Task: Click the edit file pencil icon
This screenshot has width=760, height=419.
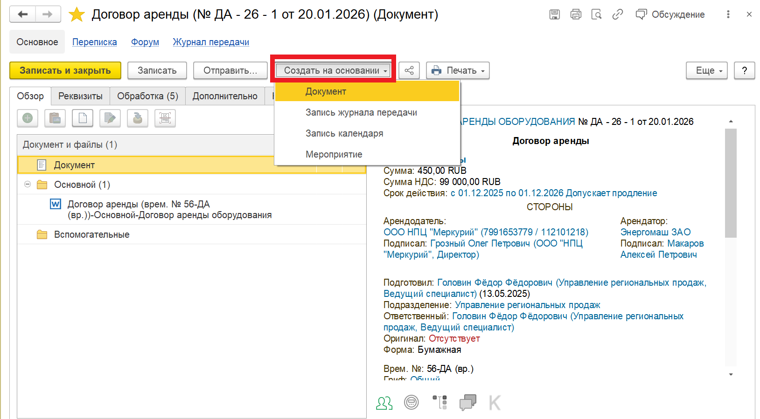Action: pyautogui.click(x=110, y=118)
